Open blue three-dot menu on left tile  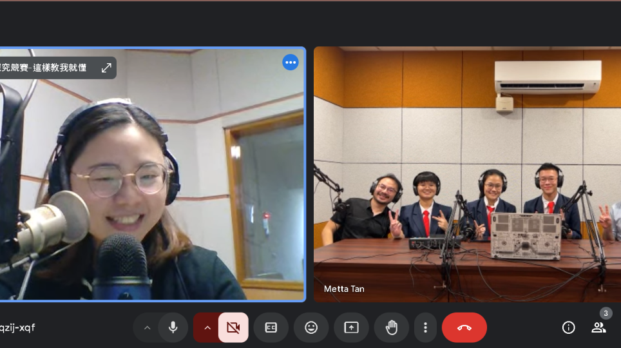(291, 62)
